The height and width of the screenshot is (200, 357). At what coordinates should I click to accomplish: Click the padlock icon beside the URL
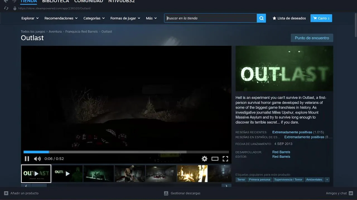point(15,8)
